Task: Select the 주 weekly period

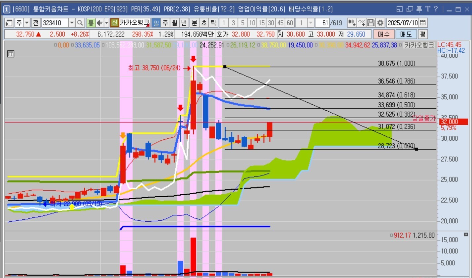Action: click(165, 23)
